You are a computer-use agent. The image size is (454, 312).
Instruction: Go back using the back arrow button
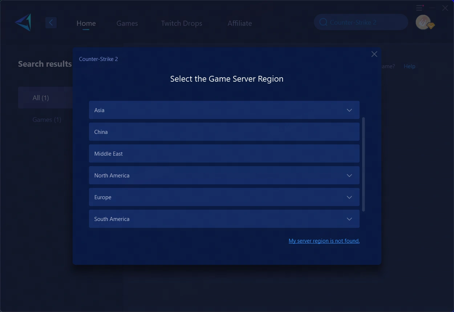[x=51, y=23]
